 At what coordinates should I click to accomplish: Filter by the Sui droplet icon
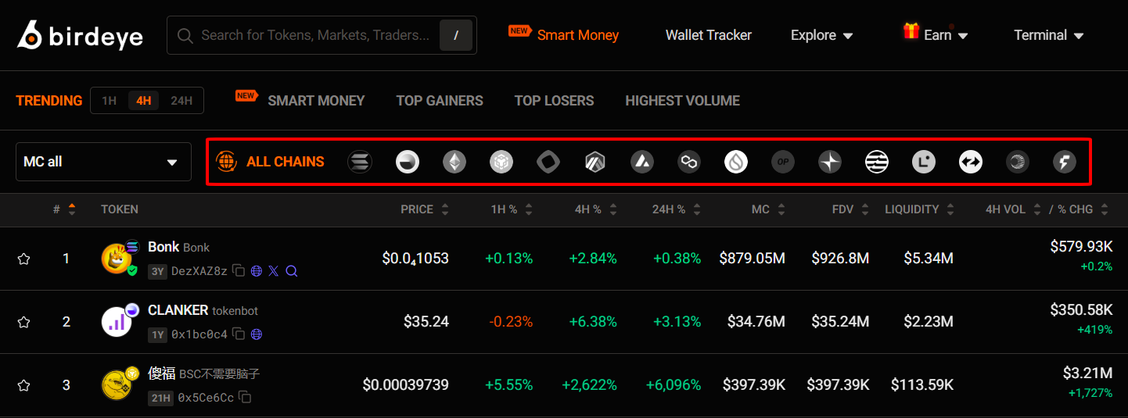[736, 162]
